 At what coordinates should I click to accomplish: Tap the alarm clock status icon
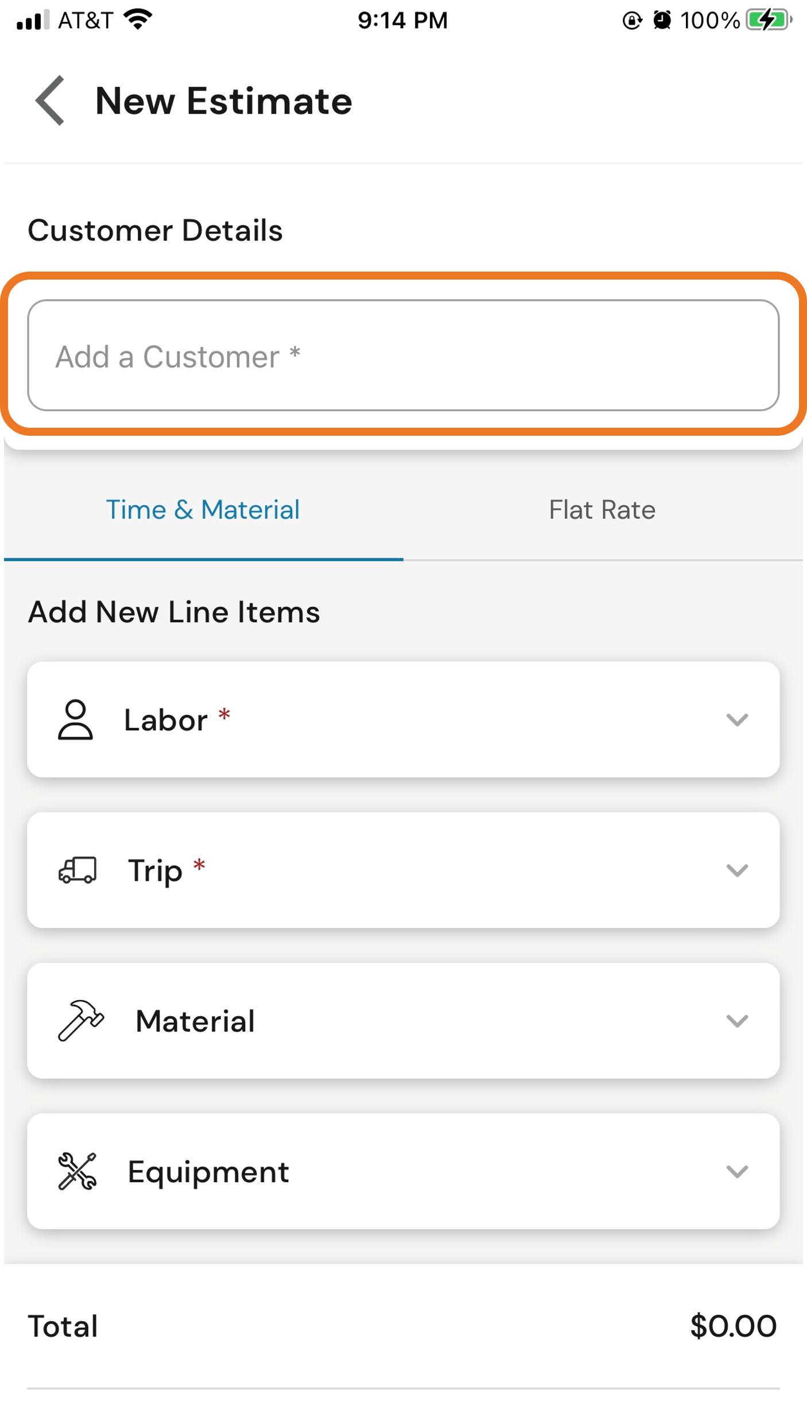[x=662, y=20]
